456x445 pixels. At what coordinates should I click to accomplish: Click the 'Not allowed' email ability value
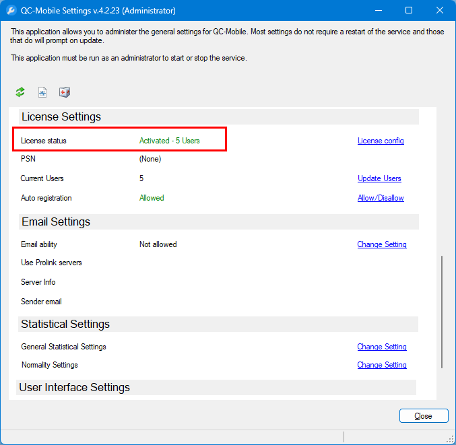(158, 244)
